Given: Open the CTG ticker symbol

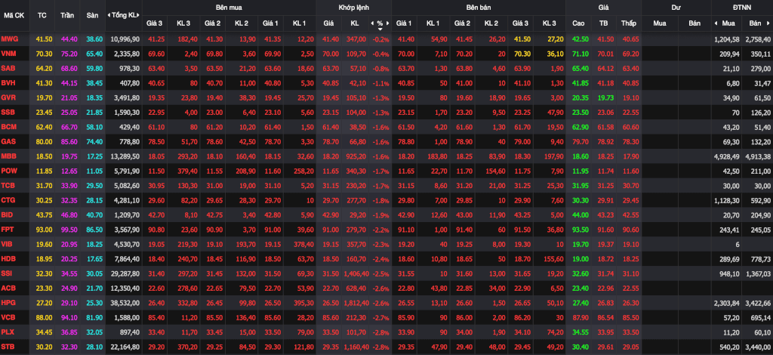Looking at the screenshot, I should coord(8,201).
